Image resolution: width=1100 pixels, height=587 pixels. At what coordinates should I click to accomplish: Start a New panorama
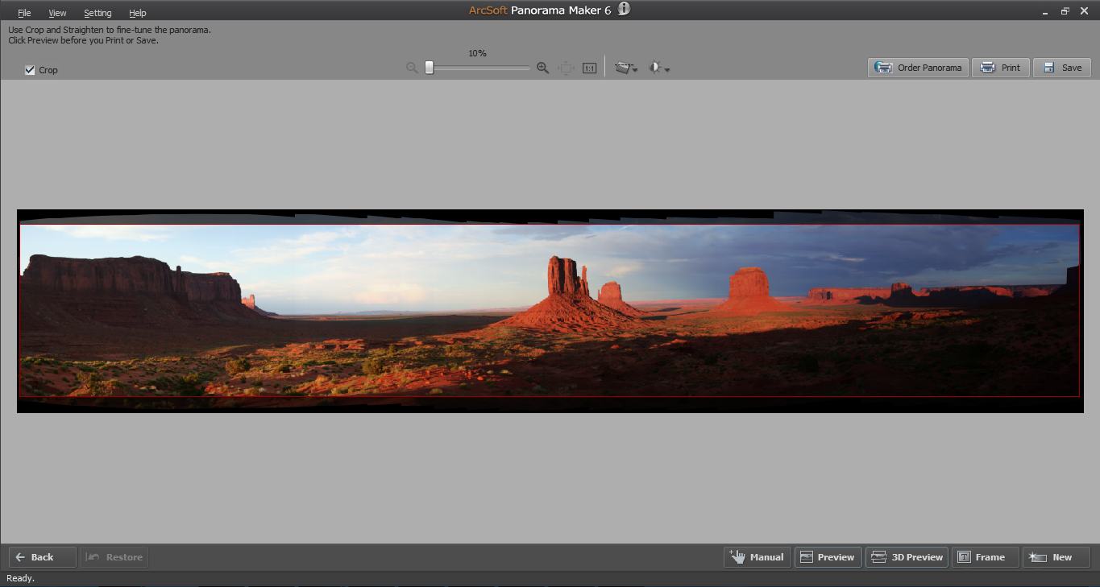[1056, 557]
